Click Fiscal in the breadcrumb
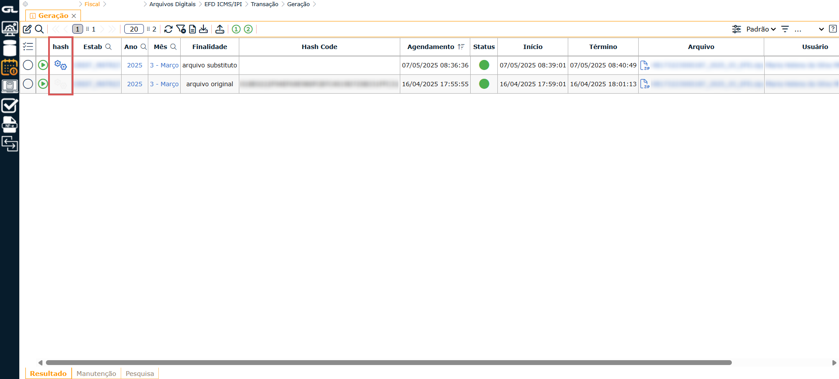The image size is (839, 379). [x=92, y=4]
